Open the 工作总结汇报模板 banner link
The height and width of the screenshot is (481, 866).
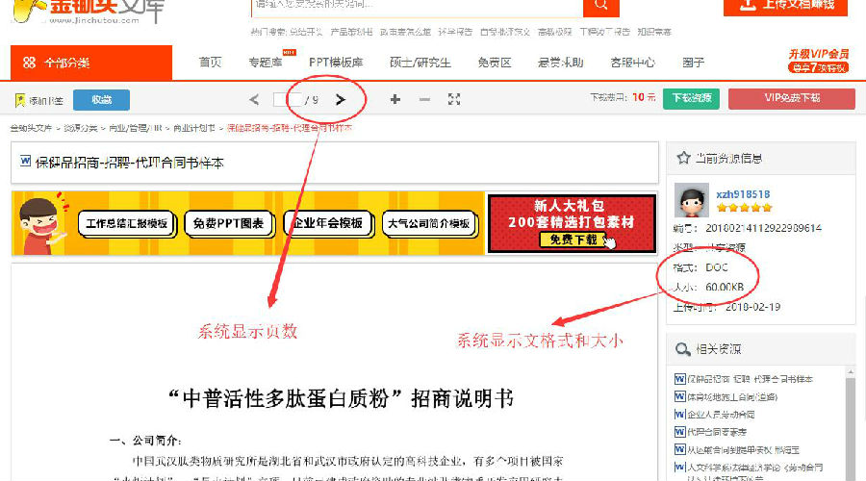(127, 223)
